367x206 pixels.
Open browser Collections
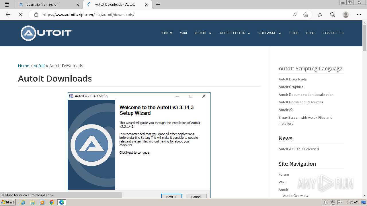pyautogui.click(x=333, y=15)
